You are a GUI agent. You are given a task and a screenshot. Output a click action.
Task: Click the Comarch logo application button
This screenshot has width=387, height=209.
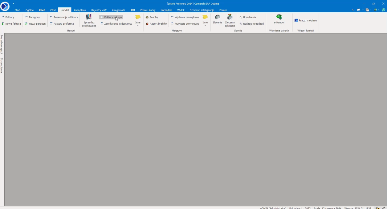click(x=5, y=6)
